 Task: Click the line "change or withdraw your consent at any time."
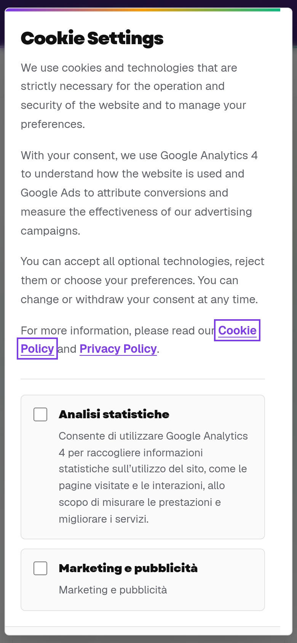pyautogui.click(x=139, y=299)
